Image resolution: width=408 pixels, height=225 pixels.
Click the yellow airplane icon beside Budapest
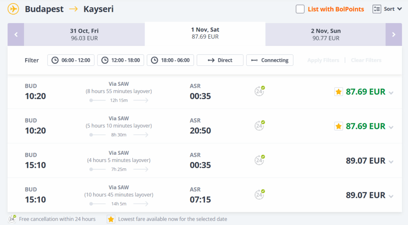pyautogui.click(x=14, y=9)
